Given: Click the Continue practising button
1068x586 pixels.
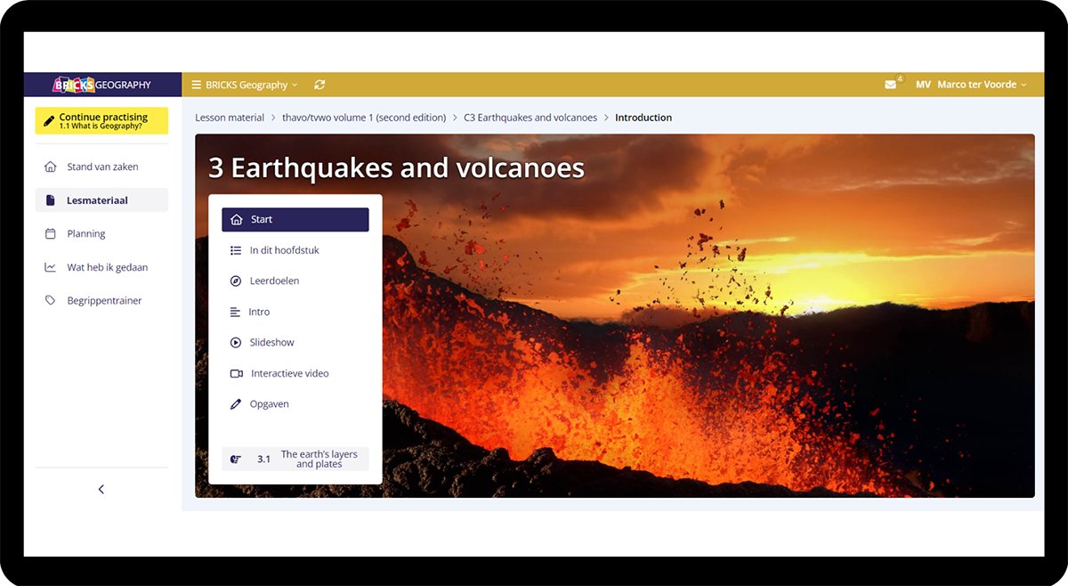Looking at the screenshot, I should 101,121.
